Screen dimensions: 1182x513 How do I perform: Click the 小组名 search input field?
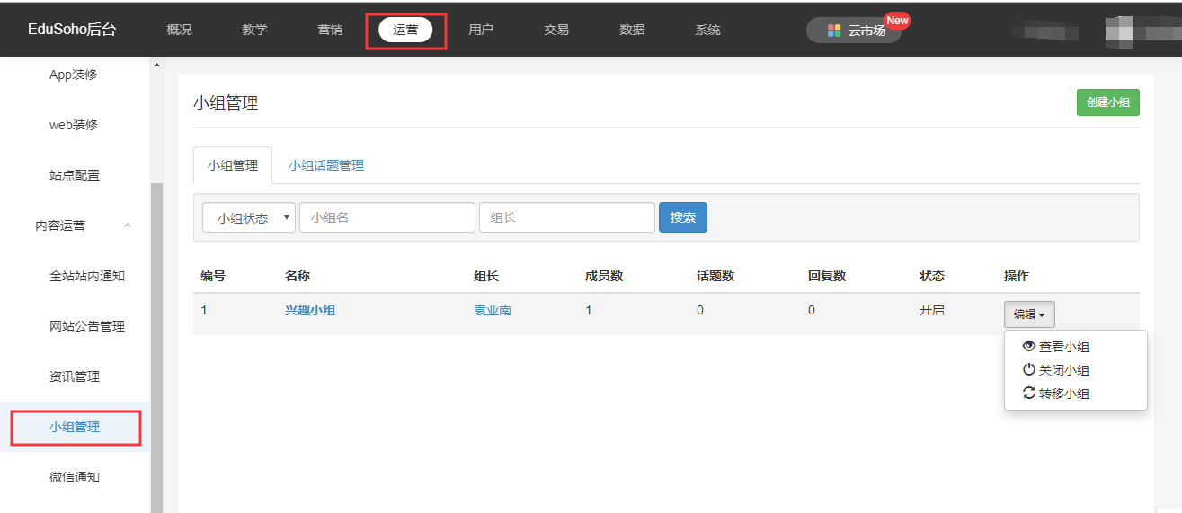[387, 217]
